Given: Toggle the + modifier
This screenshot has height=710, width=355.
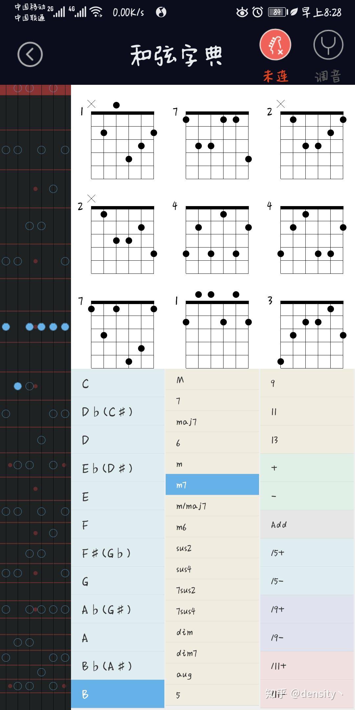Looking at the screenshot, I should pos(307,468).
